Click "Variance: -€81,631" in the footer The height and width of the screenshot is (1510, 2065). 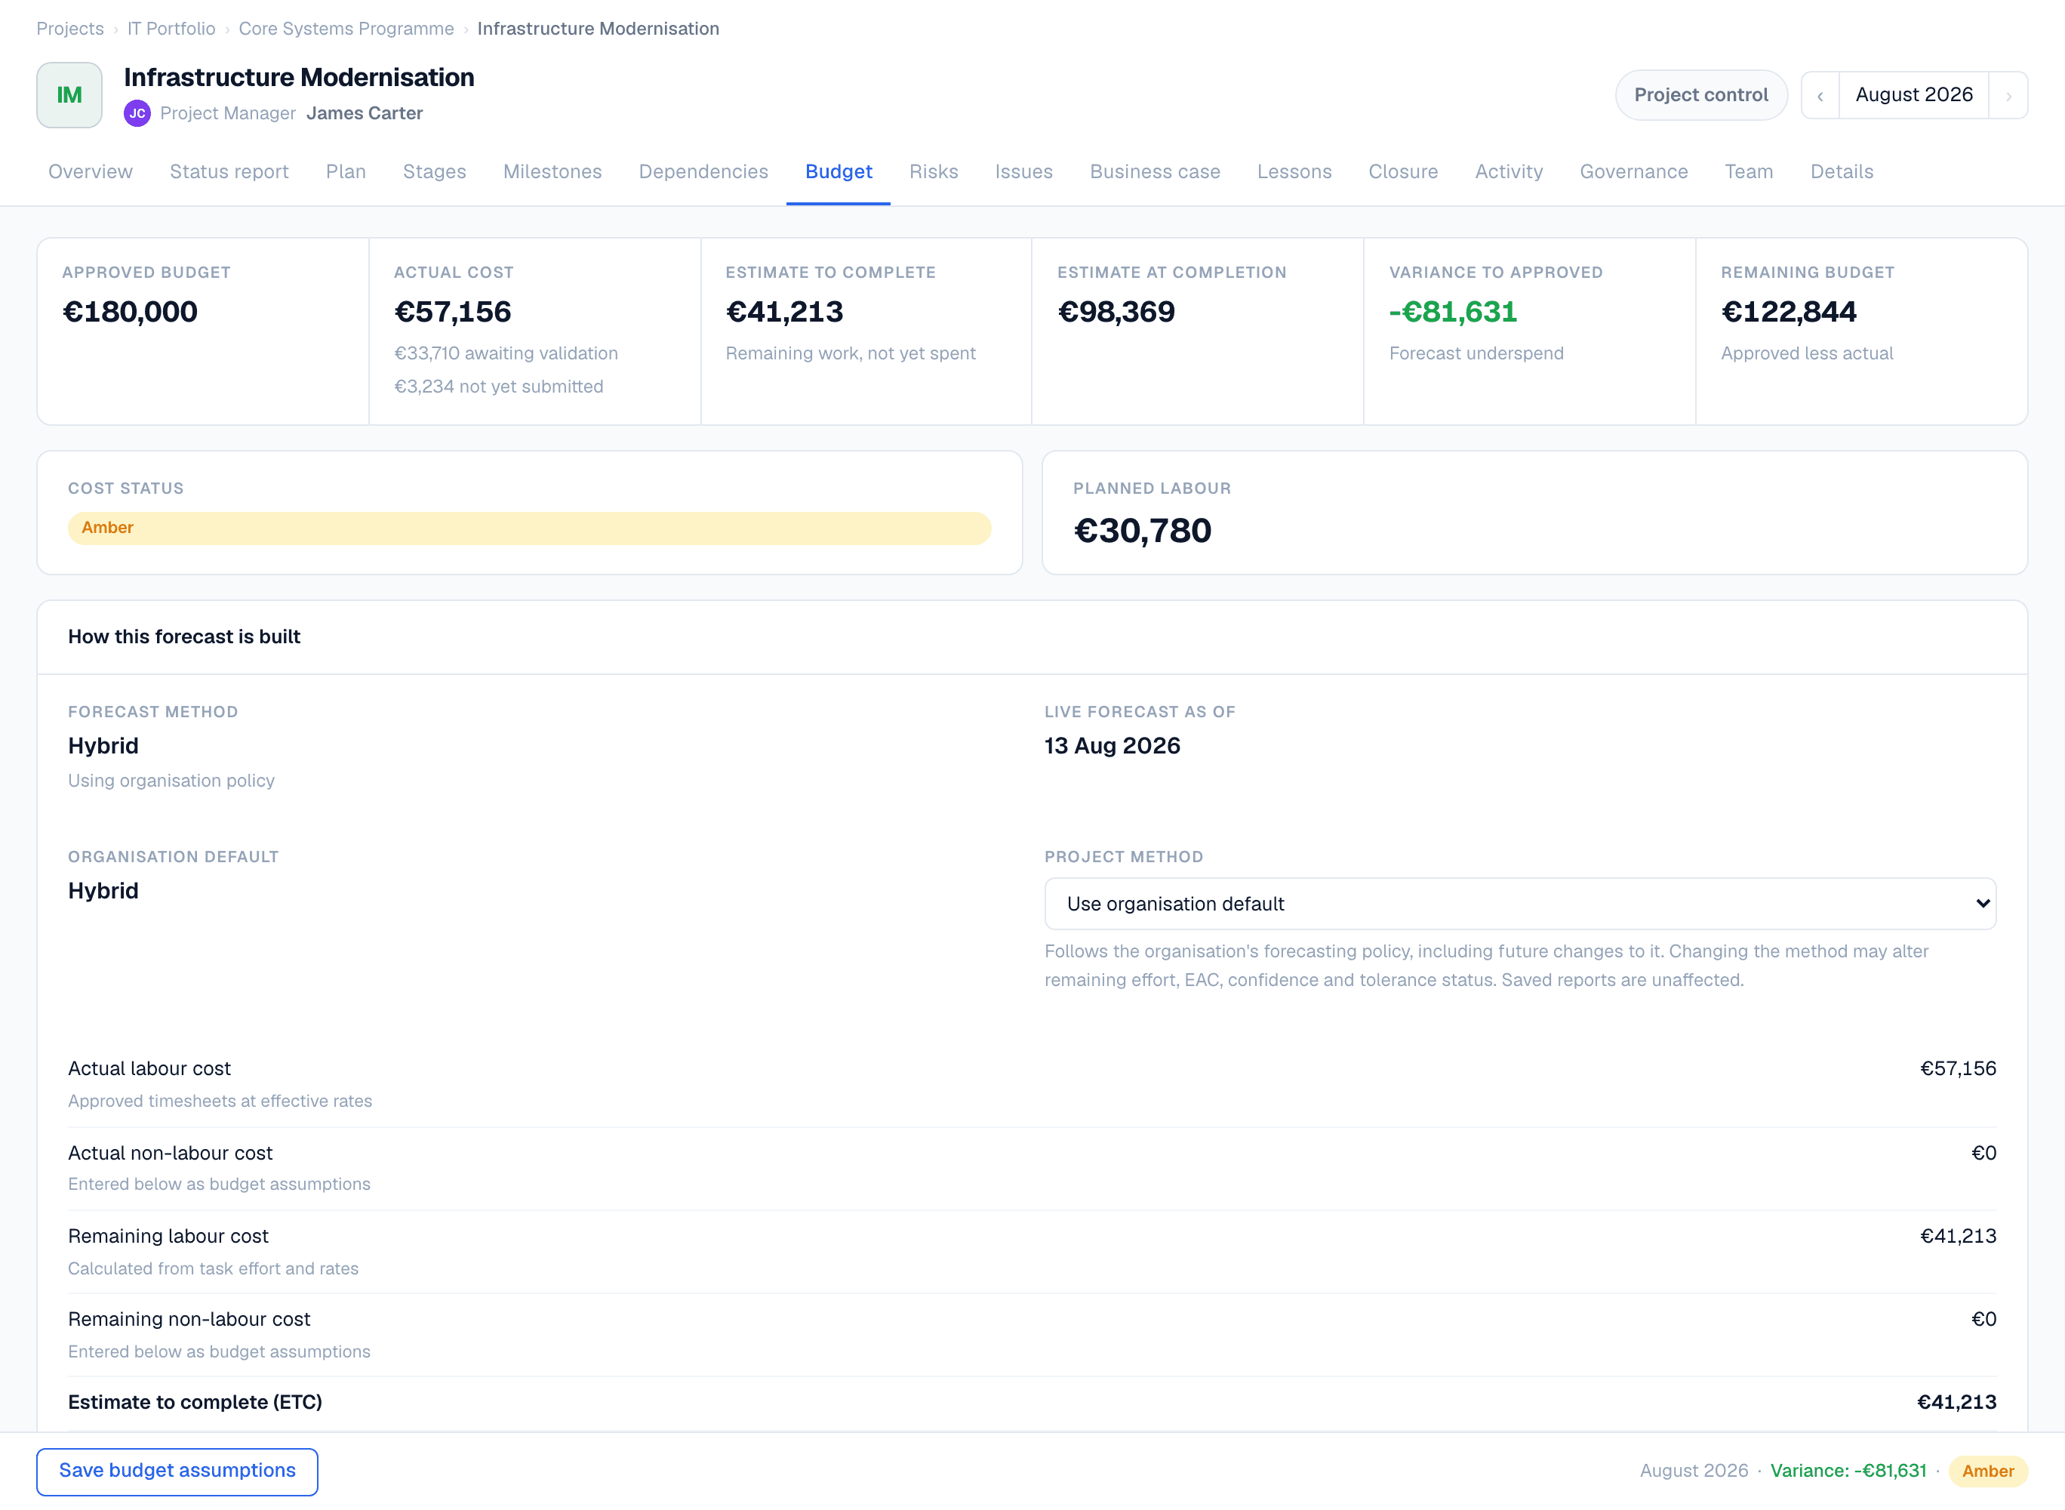pos(1848,1471)
